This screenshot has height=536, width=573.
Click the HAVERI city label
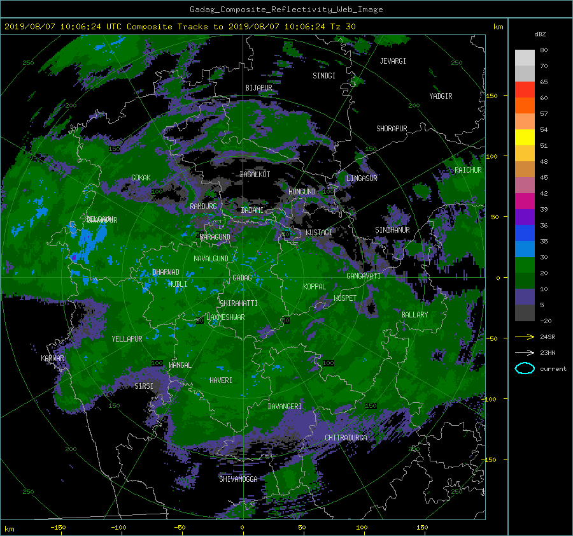pos(221,380)
